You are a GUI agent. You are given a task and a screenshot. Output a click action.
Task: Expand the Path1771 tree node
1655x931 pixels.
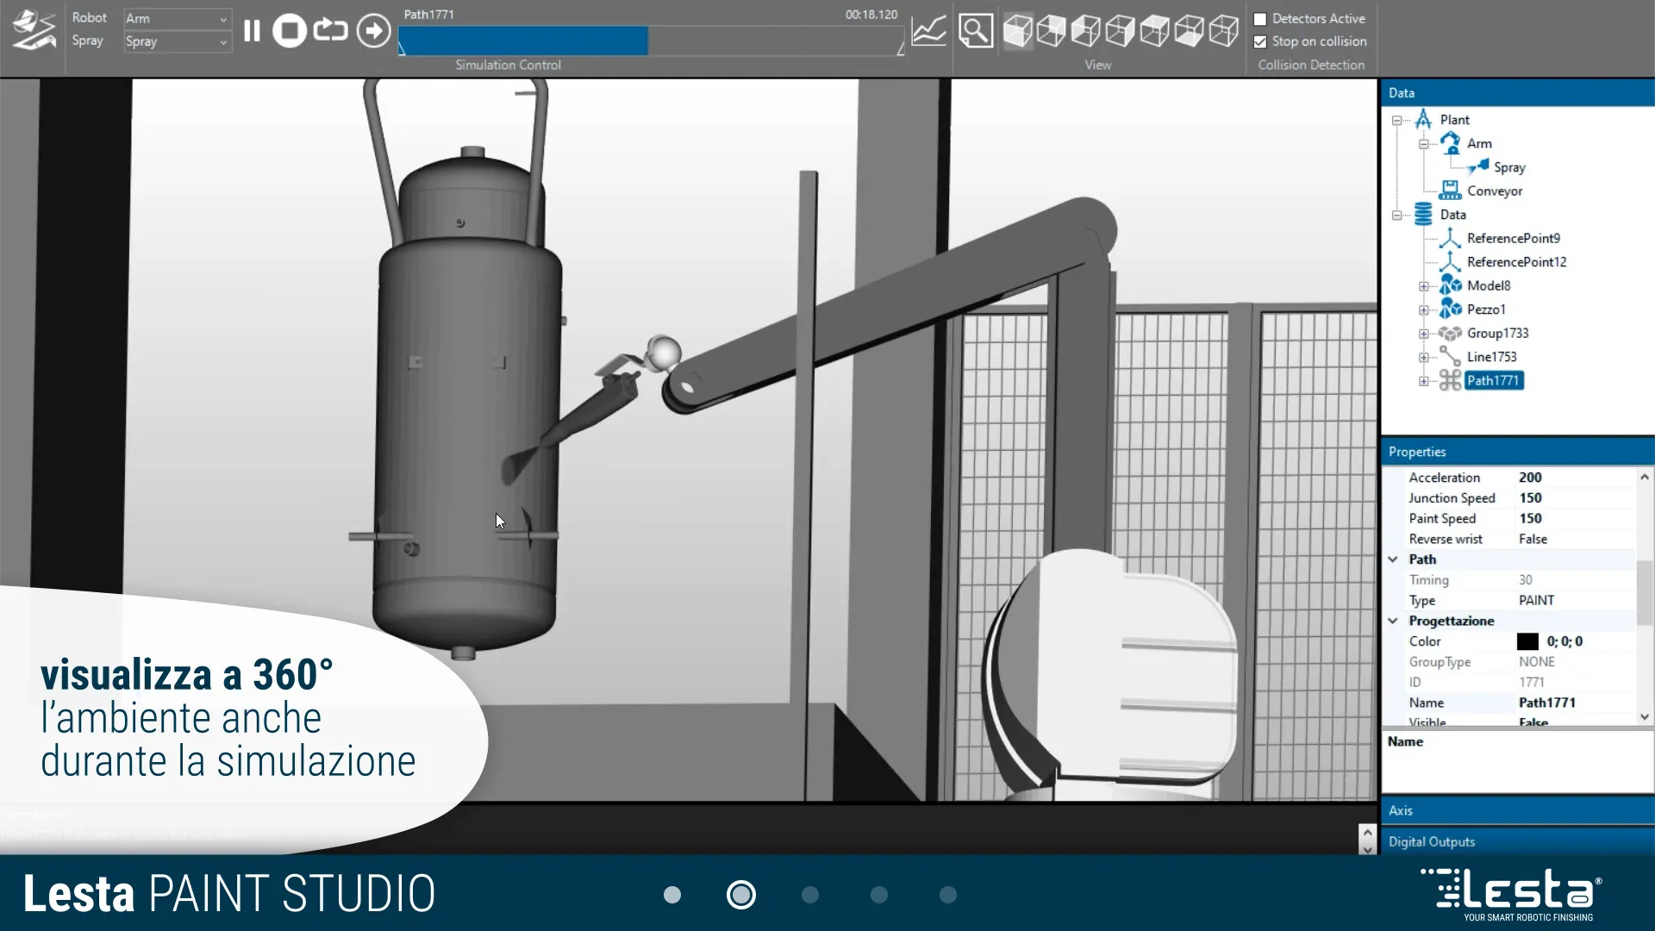tap(1424, 381)
